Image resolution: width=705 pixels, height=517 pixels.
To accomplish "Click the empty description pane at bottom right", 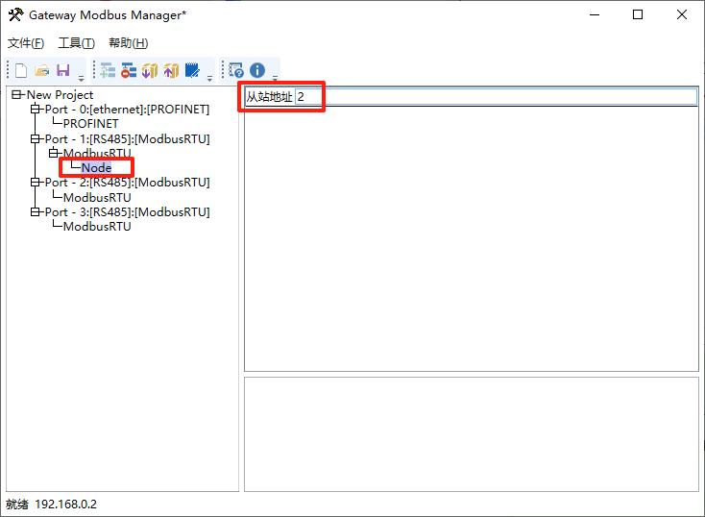I will [x=472, y=434].
